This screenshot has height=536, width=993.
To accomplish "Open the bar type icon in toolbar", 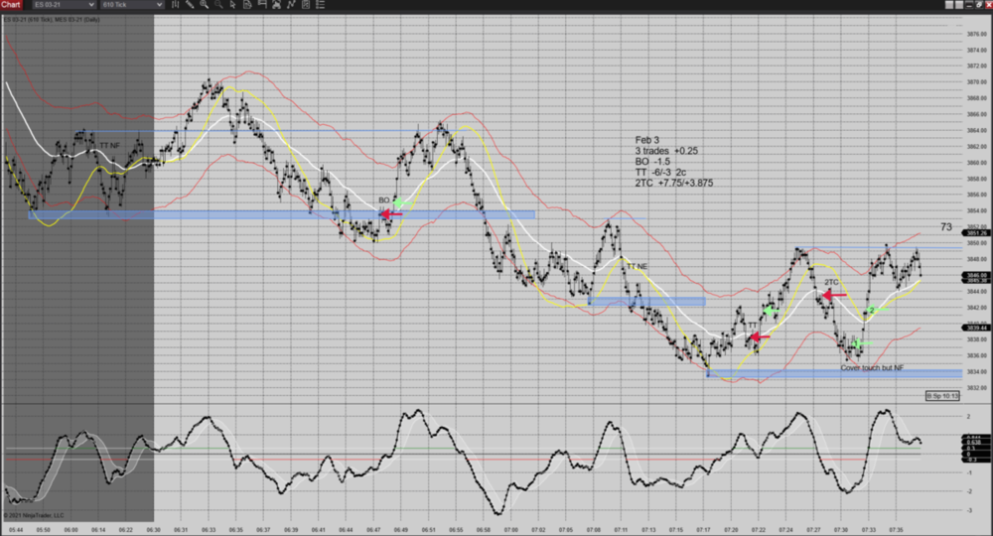I will point(176,5).
